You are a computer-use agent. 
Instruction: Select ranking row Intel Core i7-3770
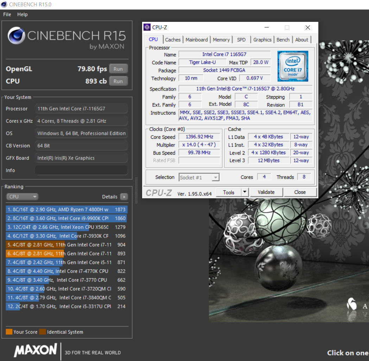pyautogui.click(x=66, y=280)
